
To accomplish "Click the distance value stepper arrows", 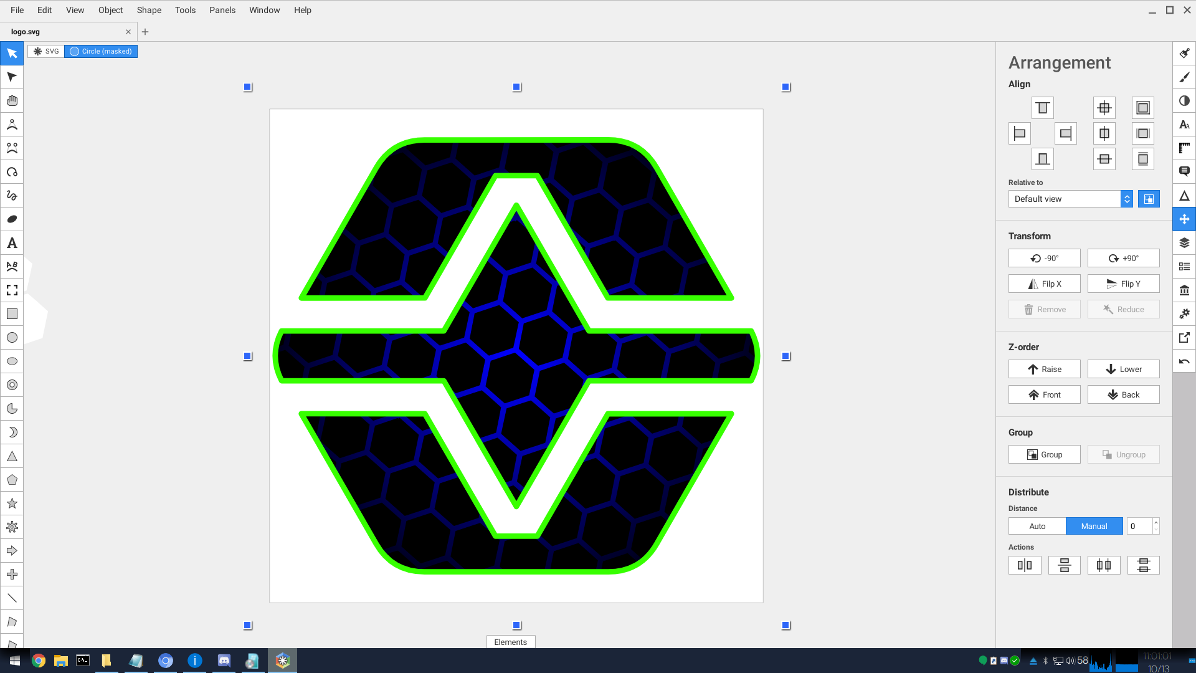I will (x=1156, y=526).
